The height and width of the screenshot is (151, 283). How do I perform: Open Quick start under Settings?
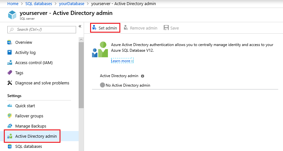coord(25,106)
